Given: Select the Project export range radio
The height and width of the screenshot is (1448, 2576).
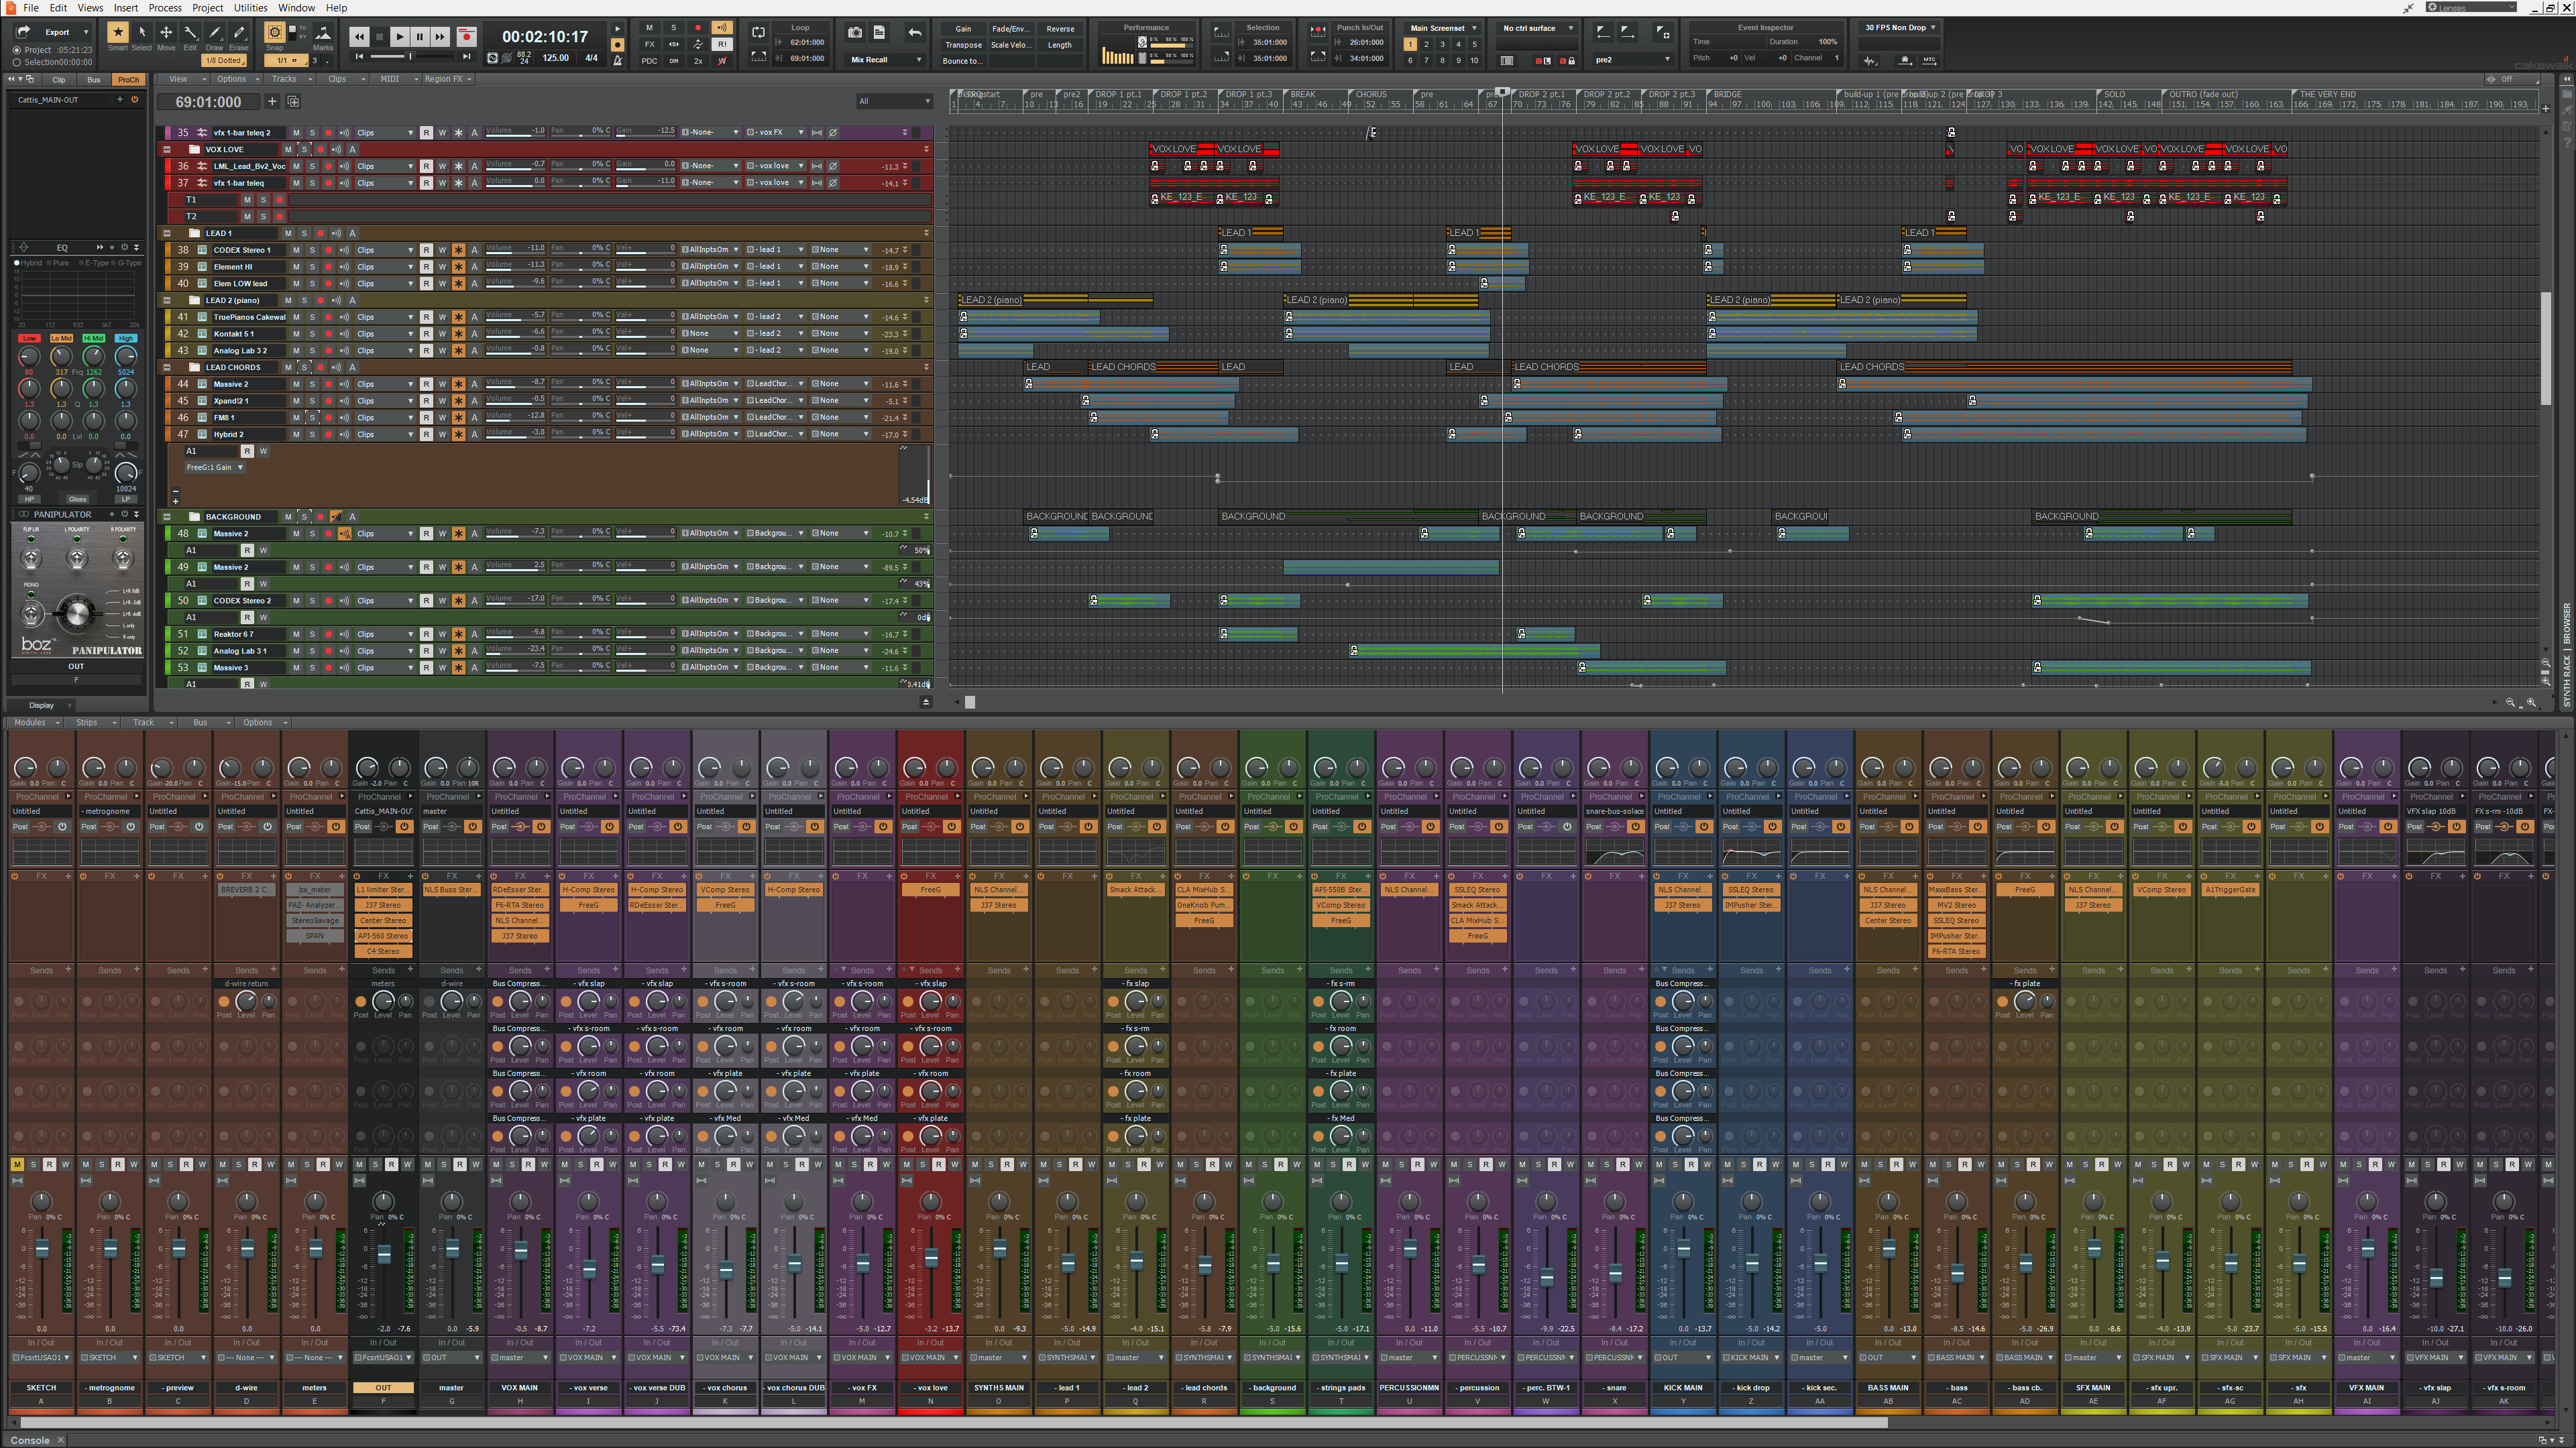Looking at the screenshot, I should 17,50.
